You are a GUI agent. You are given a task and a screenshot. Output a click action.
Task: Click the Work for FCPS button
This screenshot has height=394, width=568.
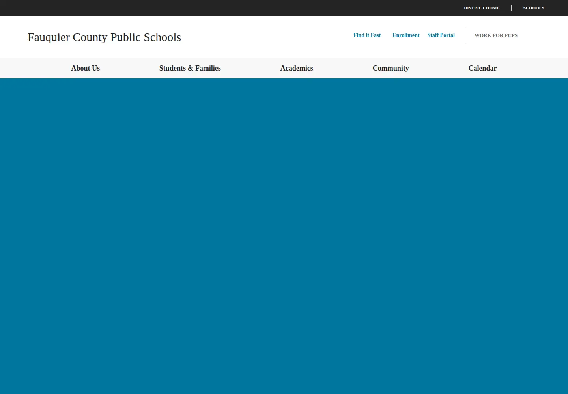pos(496,35)
